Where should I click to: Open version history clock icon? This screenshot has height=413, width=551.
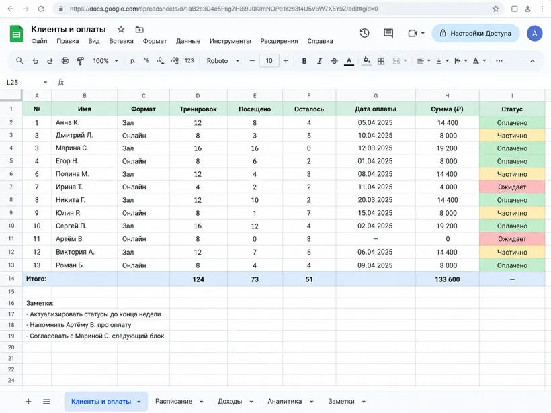tap(364, 33)
